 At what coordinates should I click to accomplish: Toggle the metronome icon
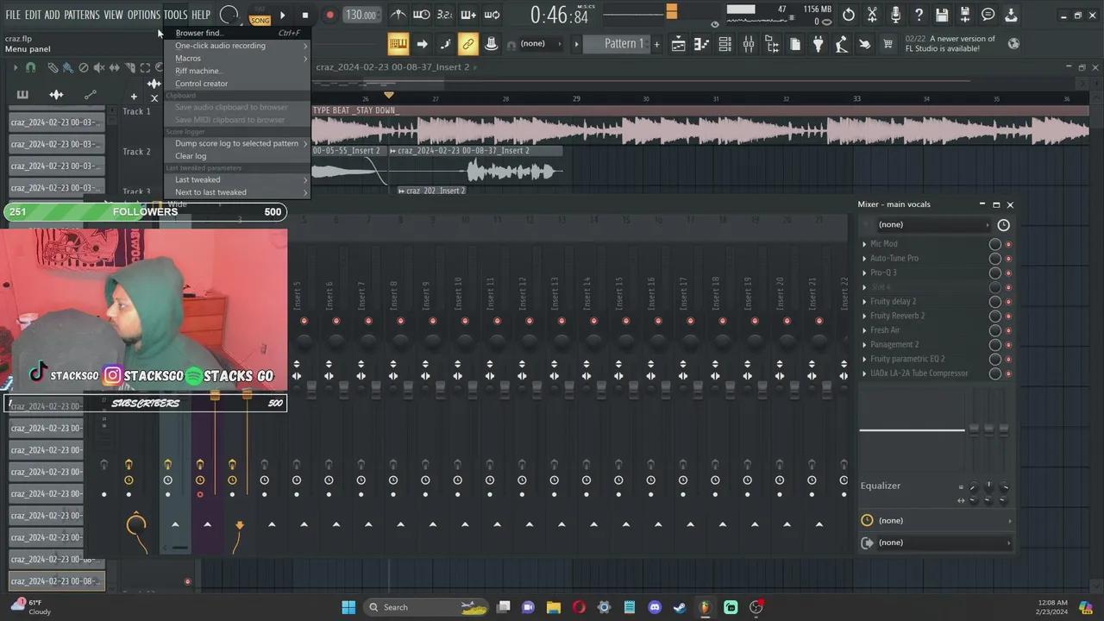[x=398, y=15]
